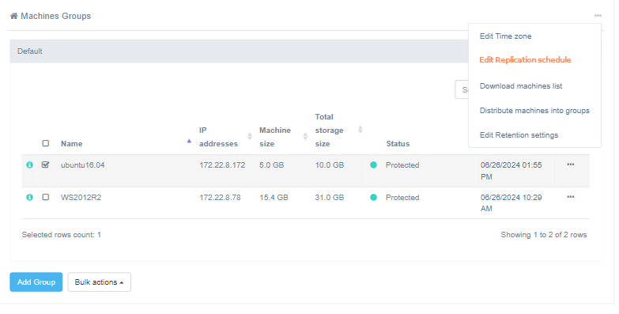
Task: Sort by Machine size using the arrows
Action: (305, 136)
